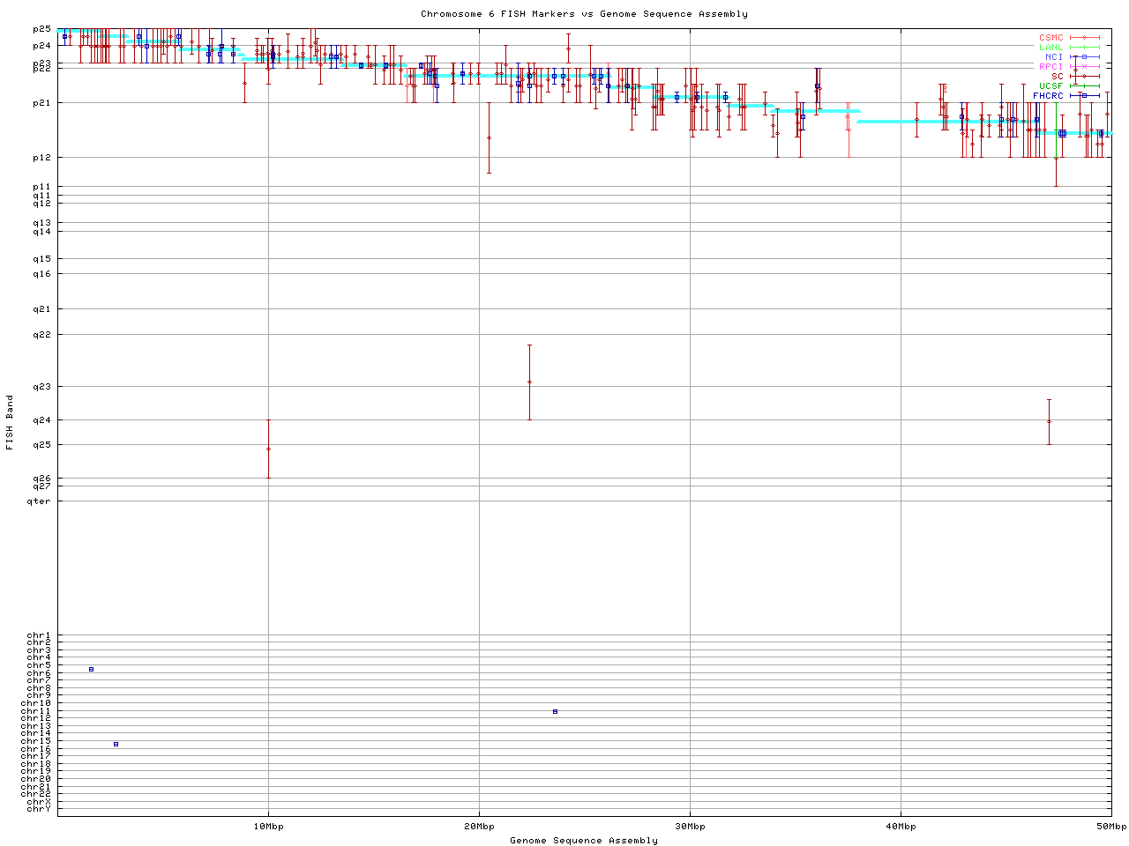Click the p12 y-axis band label

click(x=42, y=158)
